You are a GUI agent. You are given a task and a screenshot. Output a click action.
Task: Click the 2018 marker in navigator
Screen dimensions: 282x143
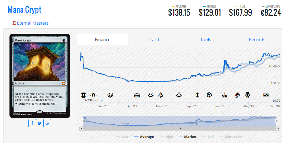(x=194, y=124)
